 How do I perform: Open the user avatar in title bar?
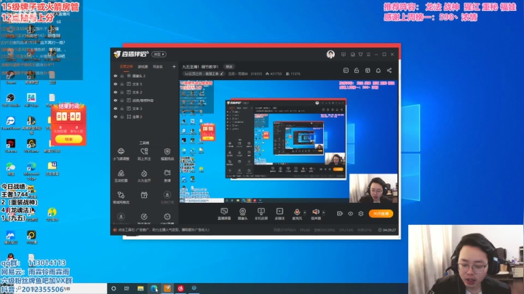pyautogui.click(x=330, y=54)
